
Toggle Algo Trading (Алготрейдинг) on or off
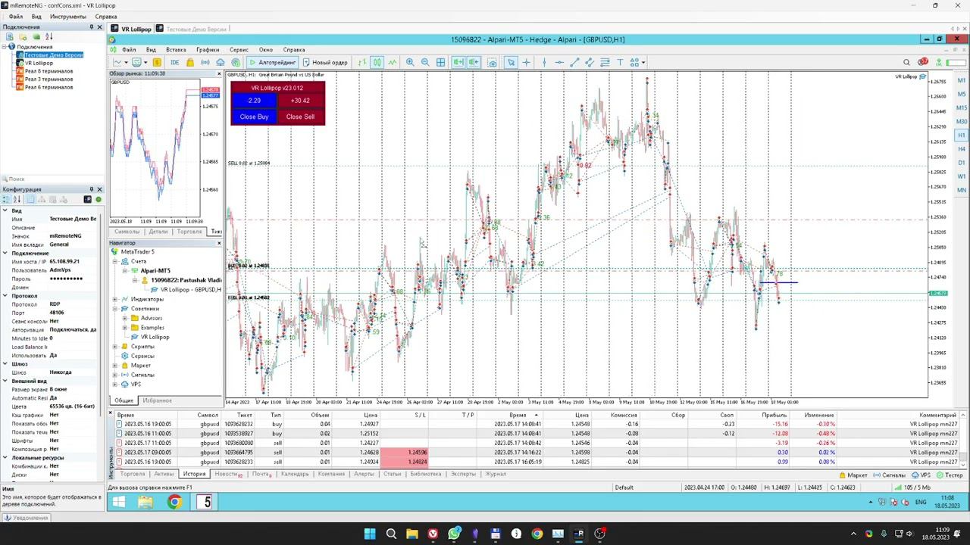[x=272, y=62]
